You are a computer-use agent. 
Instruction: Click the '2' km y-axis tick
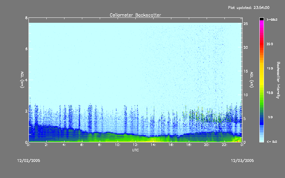(26, 111)
